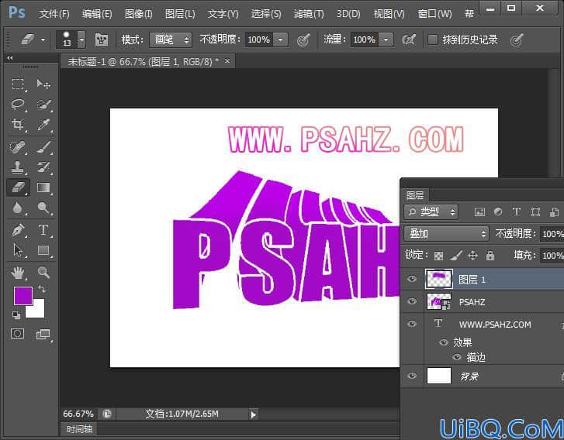Screen dimensions: 564x440
Task: Reset default foreground and background colors
Action: tap(16, 315)
